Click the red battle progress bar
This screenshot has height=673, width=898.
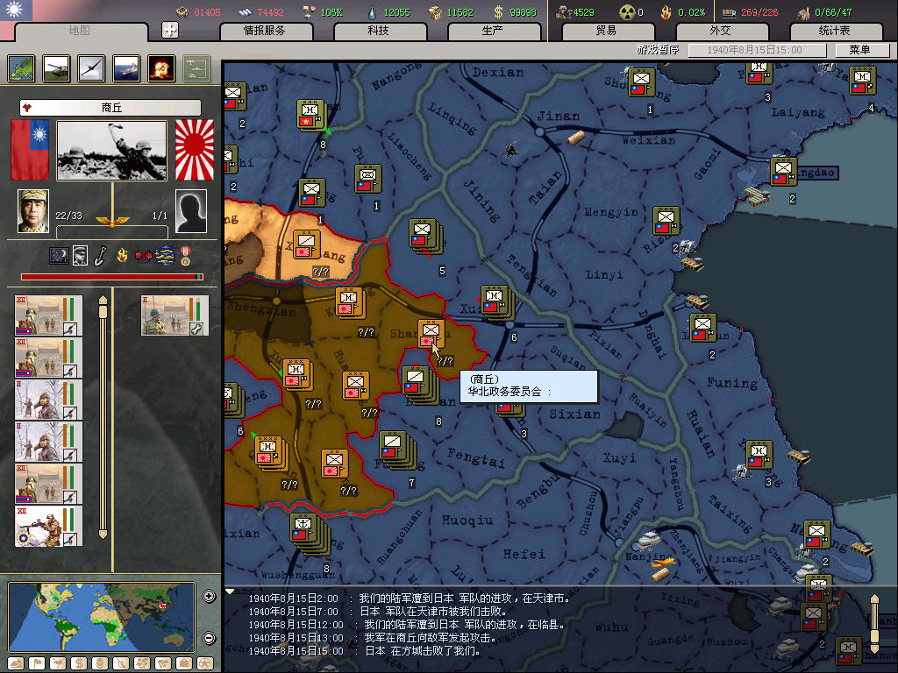pos(111,277)
